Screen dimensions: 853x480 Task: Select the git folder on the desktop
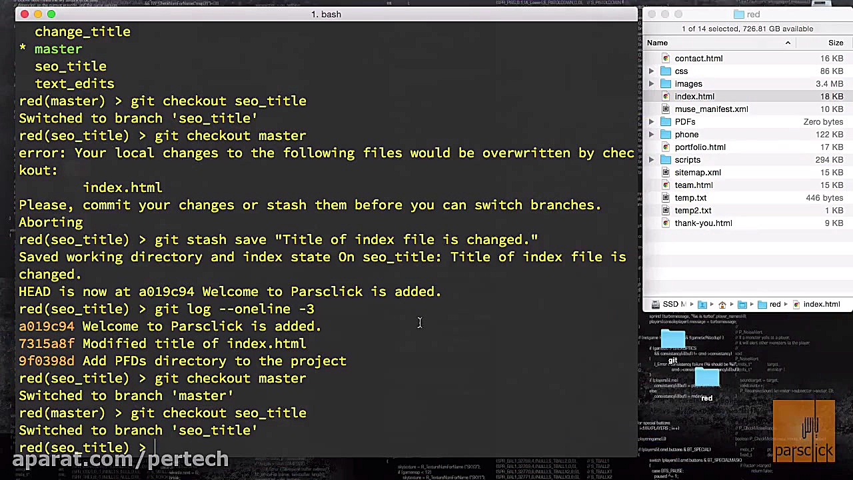click(673, 340)
